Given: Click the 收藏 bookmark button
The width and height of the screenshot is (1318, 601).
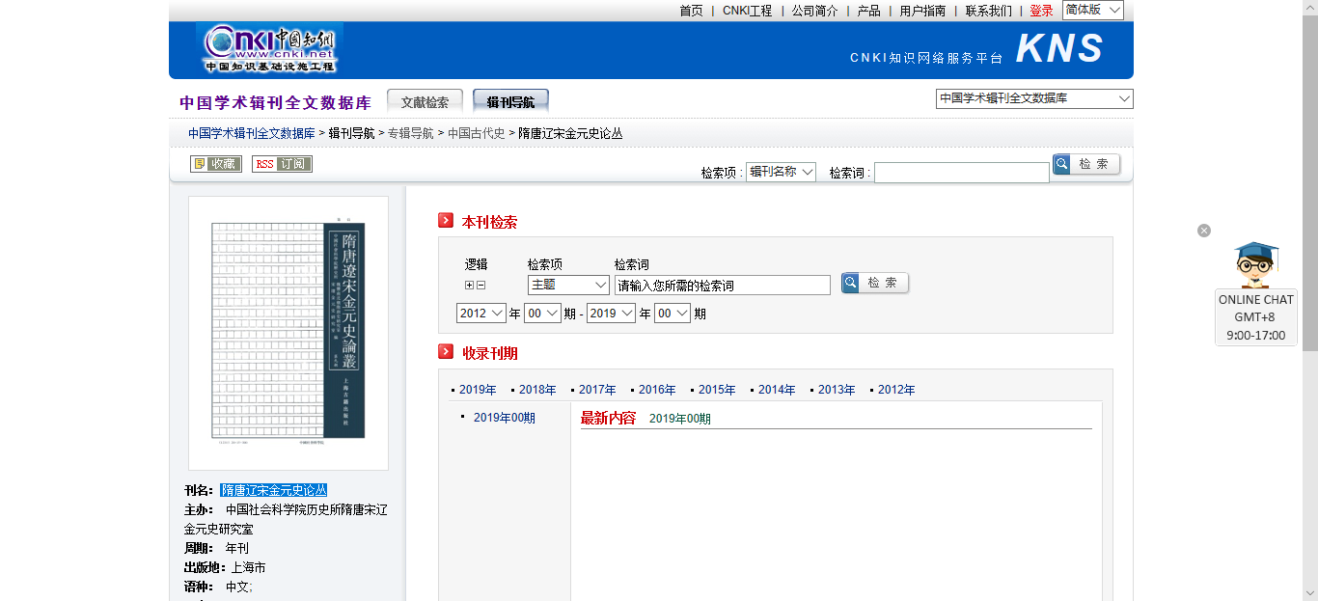Looking at the screenshot, I should coord(216,164).
